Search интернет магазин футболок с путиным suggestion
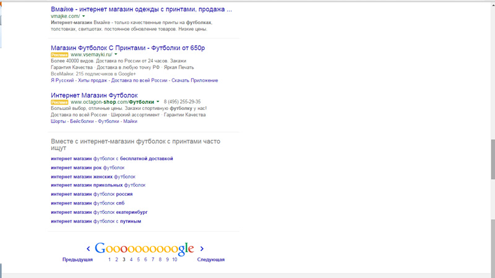The image size is (495, 278). pyautogui.click(x=96, y=221)
